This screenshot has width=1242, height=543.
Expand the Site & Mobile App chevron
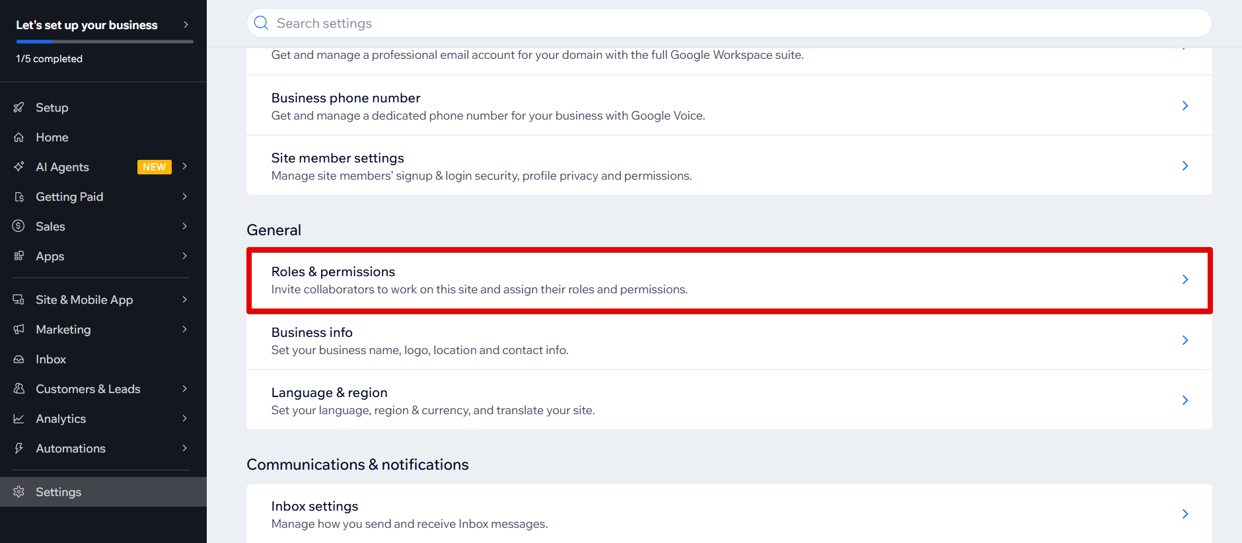coord(185,300)
